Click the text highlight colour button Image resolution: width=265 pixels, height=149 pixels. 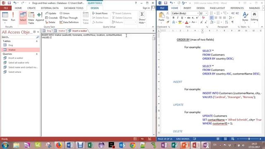(180, 22)
